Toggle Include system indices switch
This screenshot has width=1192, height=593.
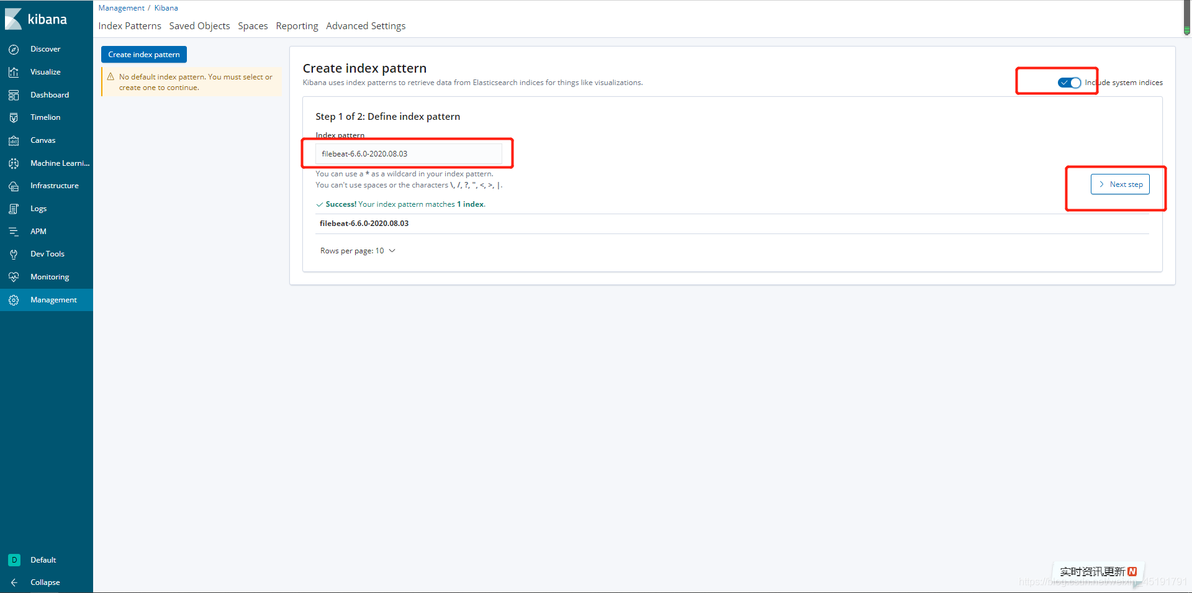pos(1069,83)
